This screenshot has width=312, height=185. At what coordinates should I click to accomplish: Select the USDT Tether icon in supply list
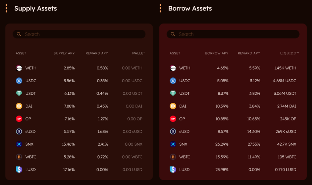(19, 93)
